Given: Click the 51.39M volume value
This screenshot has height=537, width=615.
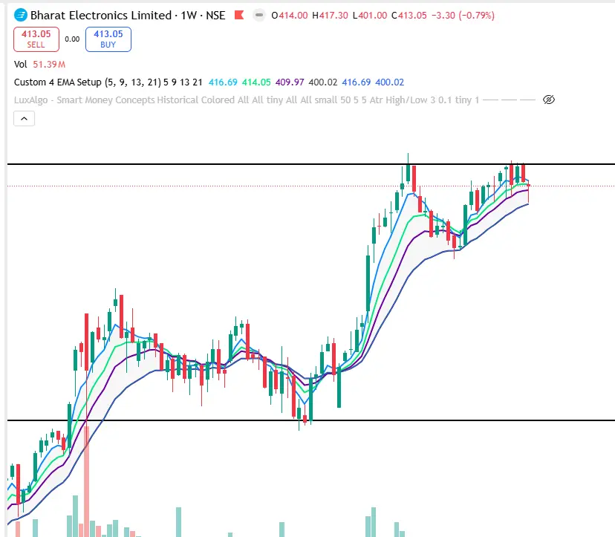Looking at the screenshot, I should pos(48,64).
